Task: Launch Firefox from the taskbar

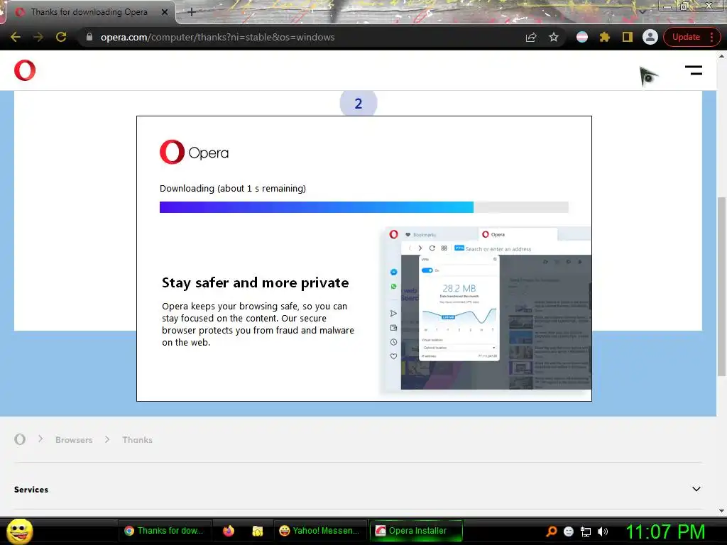Action: [228, 531]
